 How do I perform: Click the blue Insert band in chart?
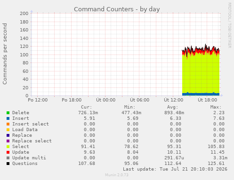(x=201, y=94)
